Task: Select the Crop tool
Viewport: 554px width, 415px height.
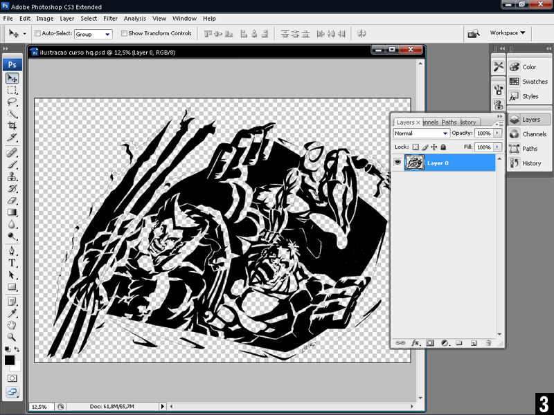Action: click(12, 125)
